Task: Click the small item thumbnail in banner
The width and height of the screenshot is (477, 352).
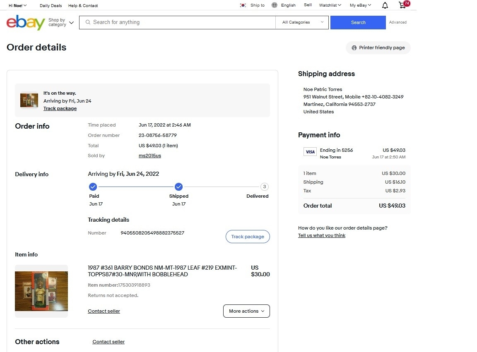Action: point(29,101)
